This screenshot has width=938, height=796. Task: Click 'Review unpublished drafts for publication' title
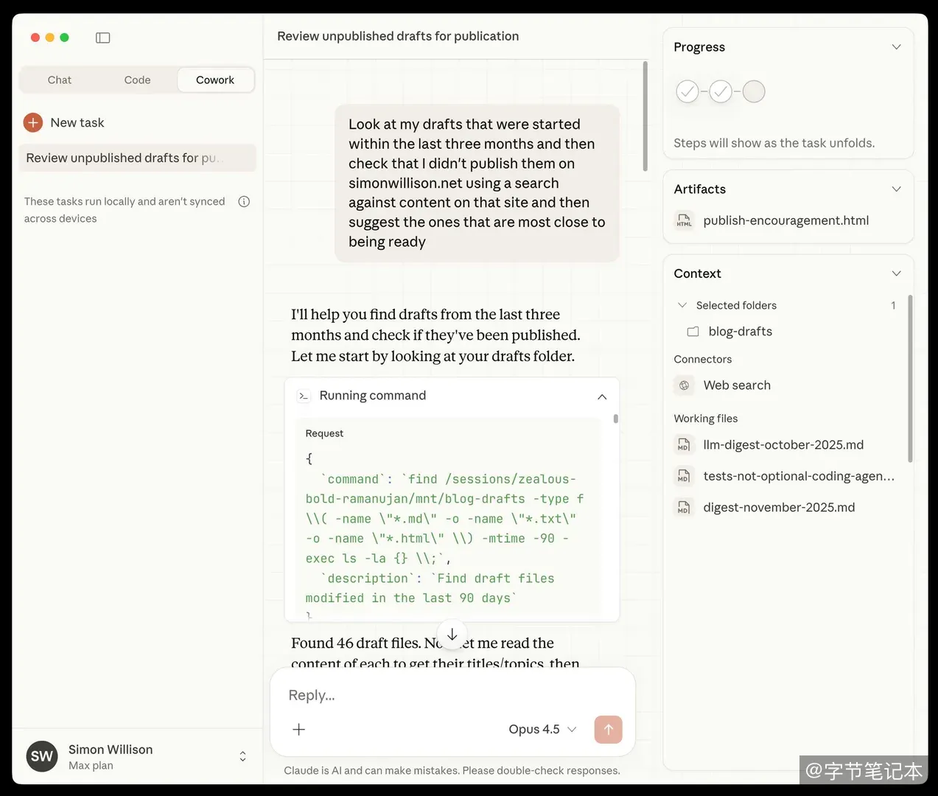tap(398, 36)
